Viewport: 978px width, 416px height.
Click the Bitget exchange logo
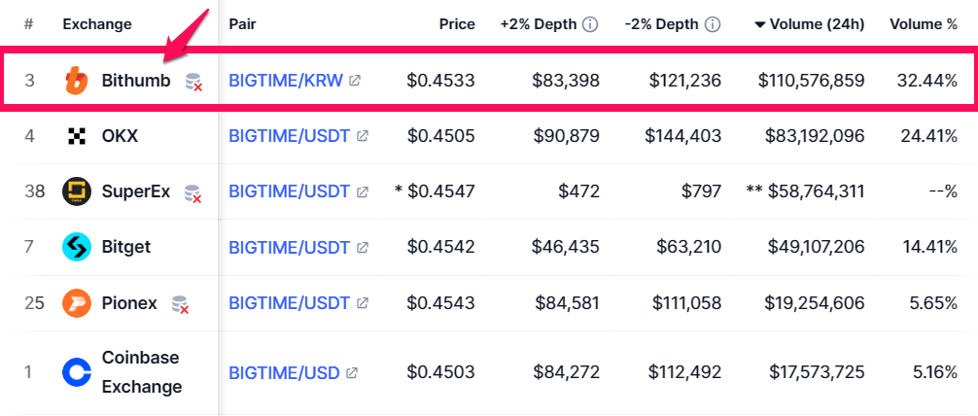click(77, 247)
